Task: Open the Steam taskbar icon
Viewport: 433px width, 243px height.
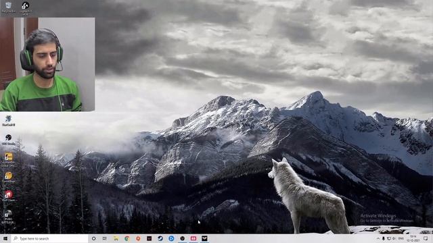Action: point(160,238)
